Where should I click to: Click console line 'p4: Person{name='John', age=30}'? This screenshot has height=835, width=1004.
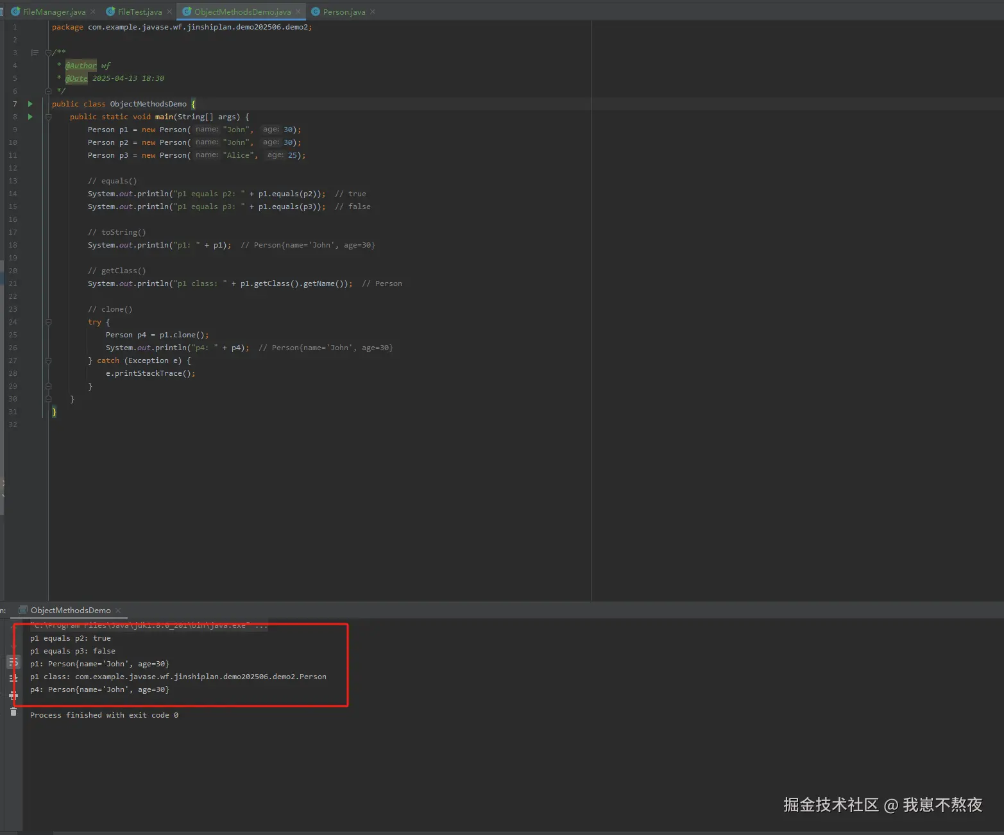[99, 689]
